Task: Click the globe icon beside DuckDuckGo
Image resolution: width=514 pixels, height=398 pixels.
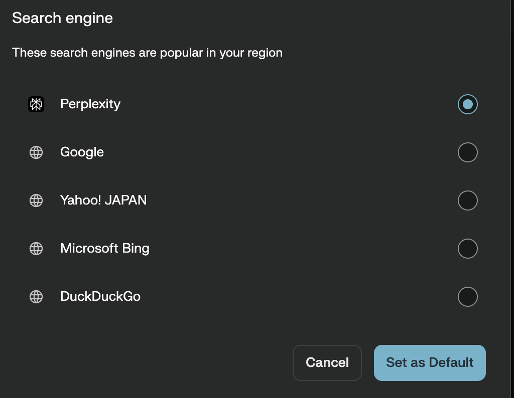Action: tap(36, 297)
